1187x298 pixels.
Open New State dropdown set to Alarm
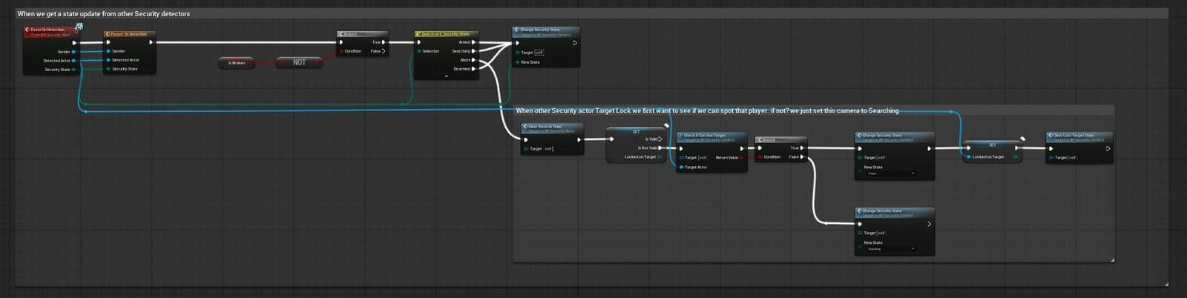pyautogui.click(x=890, y=173)
